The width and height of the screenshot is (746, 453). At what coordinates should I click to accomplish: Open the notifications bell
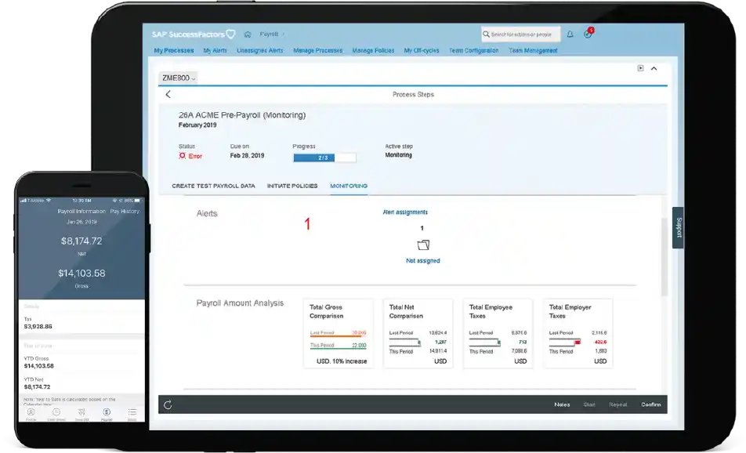pos(570,34)
